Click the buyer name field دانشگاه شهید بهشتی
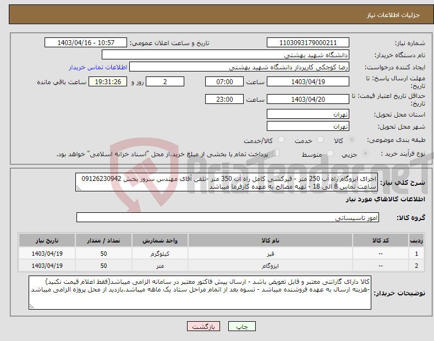This screenshot has height=341, width=434. point(226,55)
